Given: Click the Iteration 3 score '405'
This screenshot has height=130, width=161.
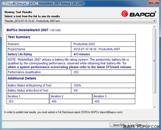Looking at the screenshot, I should tap(97, 101).
